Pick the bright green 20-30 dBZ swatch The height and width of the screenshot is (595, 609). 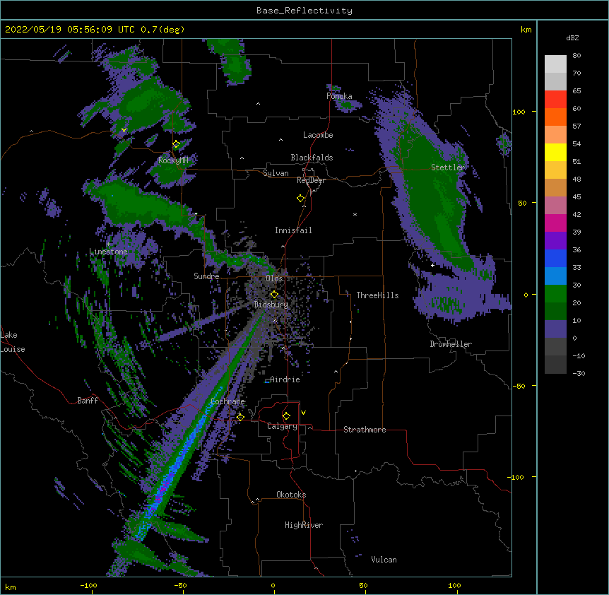pos(555,294)
